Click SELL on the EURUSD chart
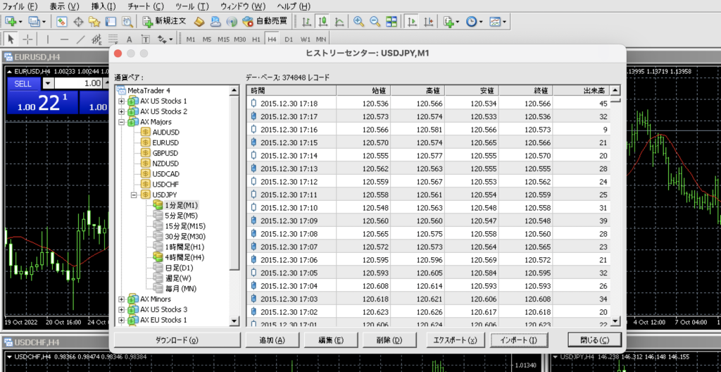This screenshot has height=372, width=721. (x=23, y=84)
